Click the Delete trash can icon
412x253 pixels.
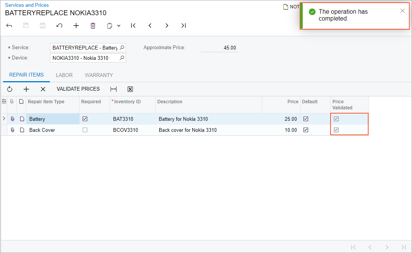tap(93, 26)
